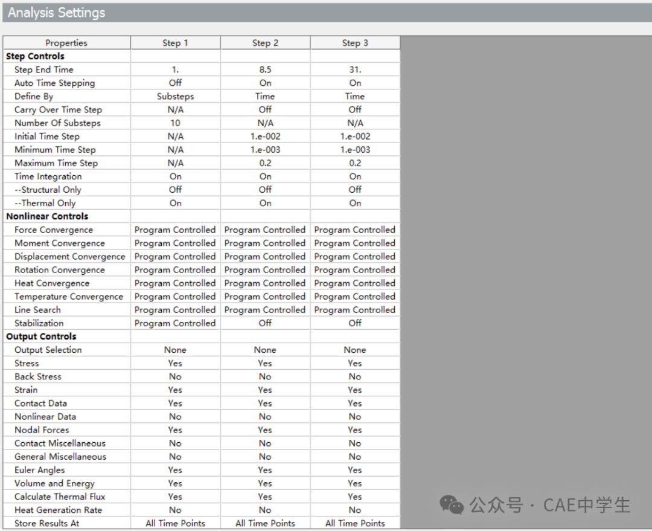Viewport: 652px width, 531px height.
Task: Select Line Search Program Controlled in Step 3
Action: point(355,310)
